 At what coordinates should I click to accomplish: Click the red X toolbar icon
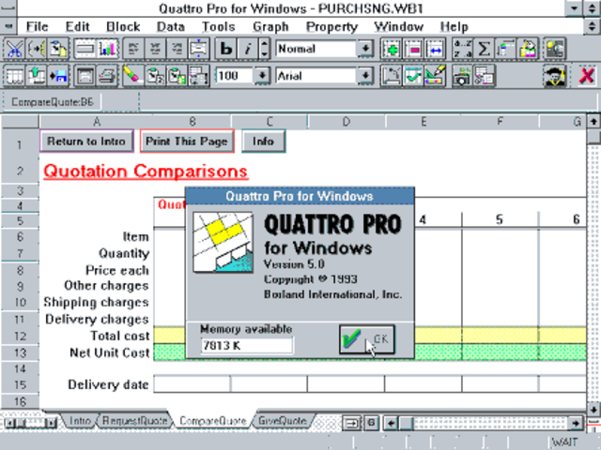coord(586,76)
